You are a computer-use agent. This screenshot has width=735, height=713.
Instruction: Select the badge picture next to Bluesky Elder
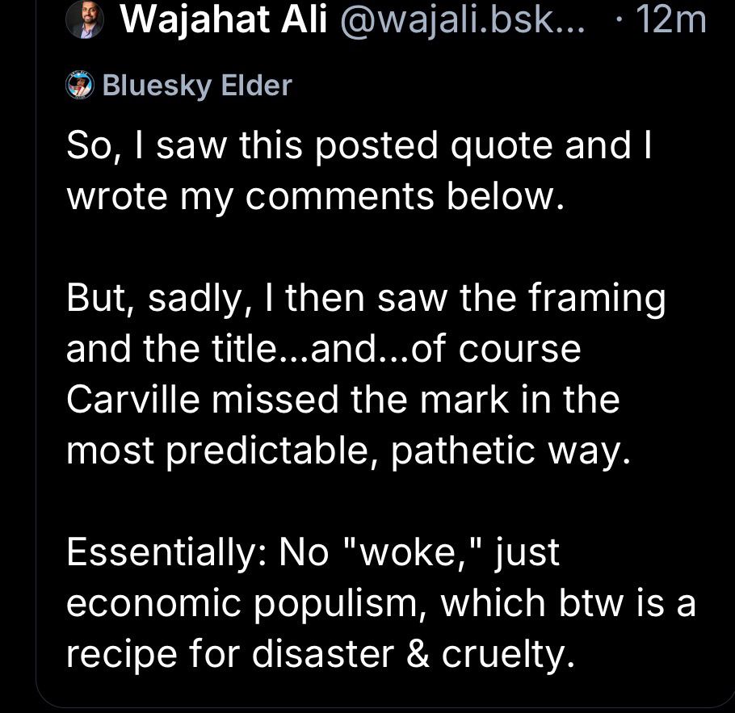(78, 84)
